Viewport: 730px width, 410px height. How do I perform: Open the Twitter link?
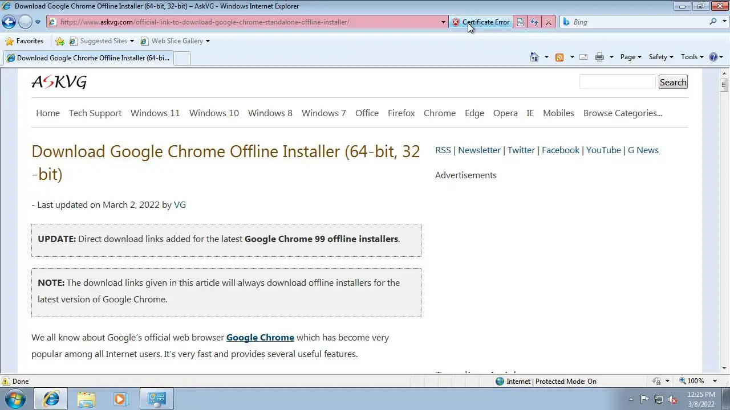click(x=521, y=150)
